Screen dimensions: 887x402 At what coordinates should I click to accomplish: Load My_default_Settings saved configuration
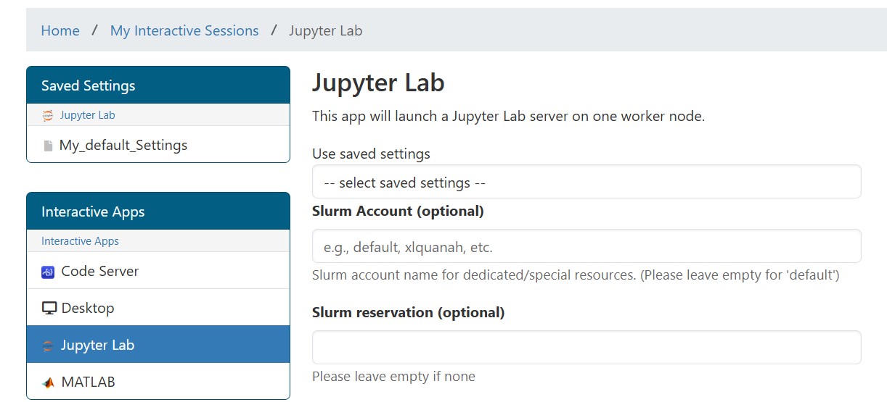tap(123, 146)
